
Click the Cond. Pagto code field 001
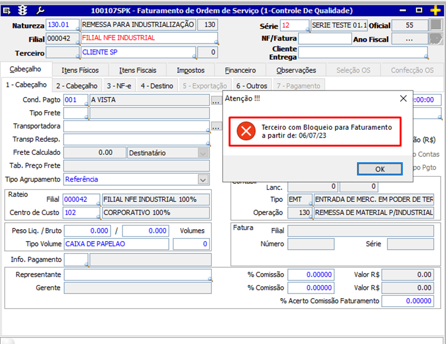click(76, 100)
